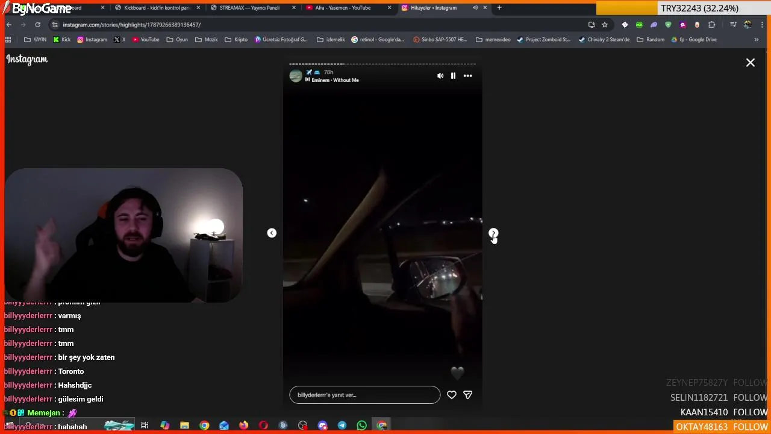Open the story more options menu
This screenshot has width=771, height=434.
coord(467,76)
